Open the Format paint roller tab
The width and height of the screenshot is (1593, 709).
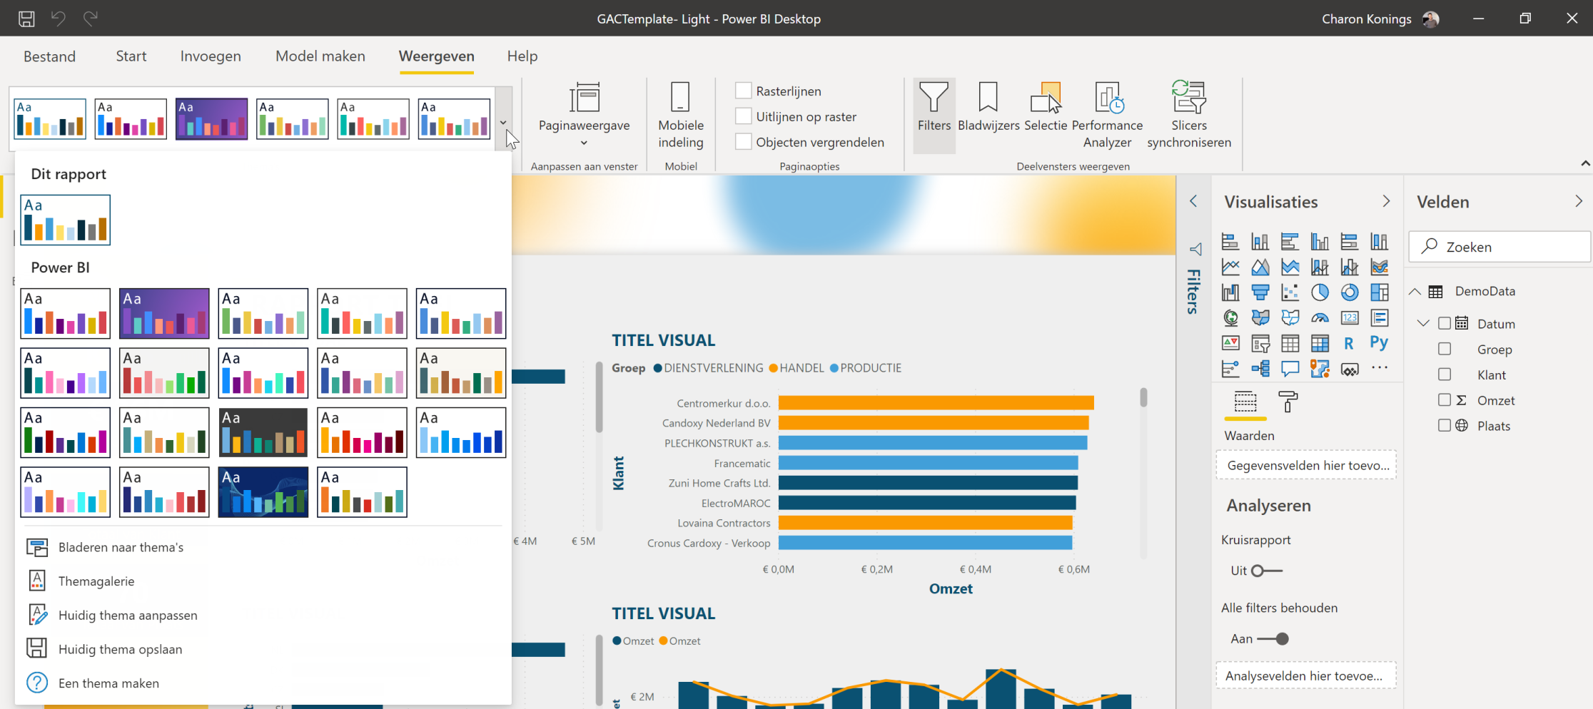pyautogui.click(x=1288, y=402)
